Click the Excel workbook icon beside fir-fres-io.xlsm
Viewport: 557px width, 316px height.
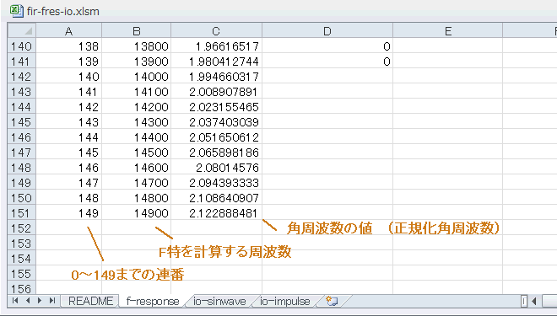16,10
